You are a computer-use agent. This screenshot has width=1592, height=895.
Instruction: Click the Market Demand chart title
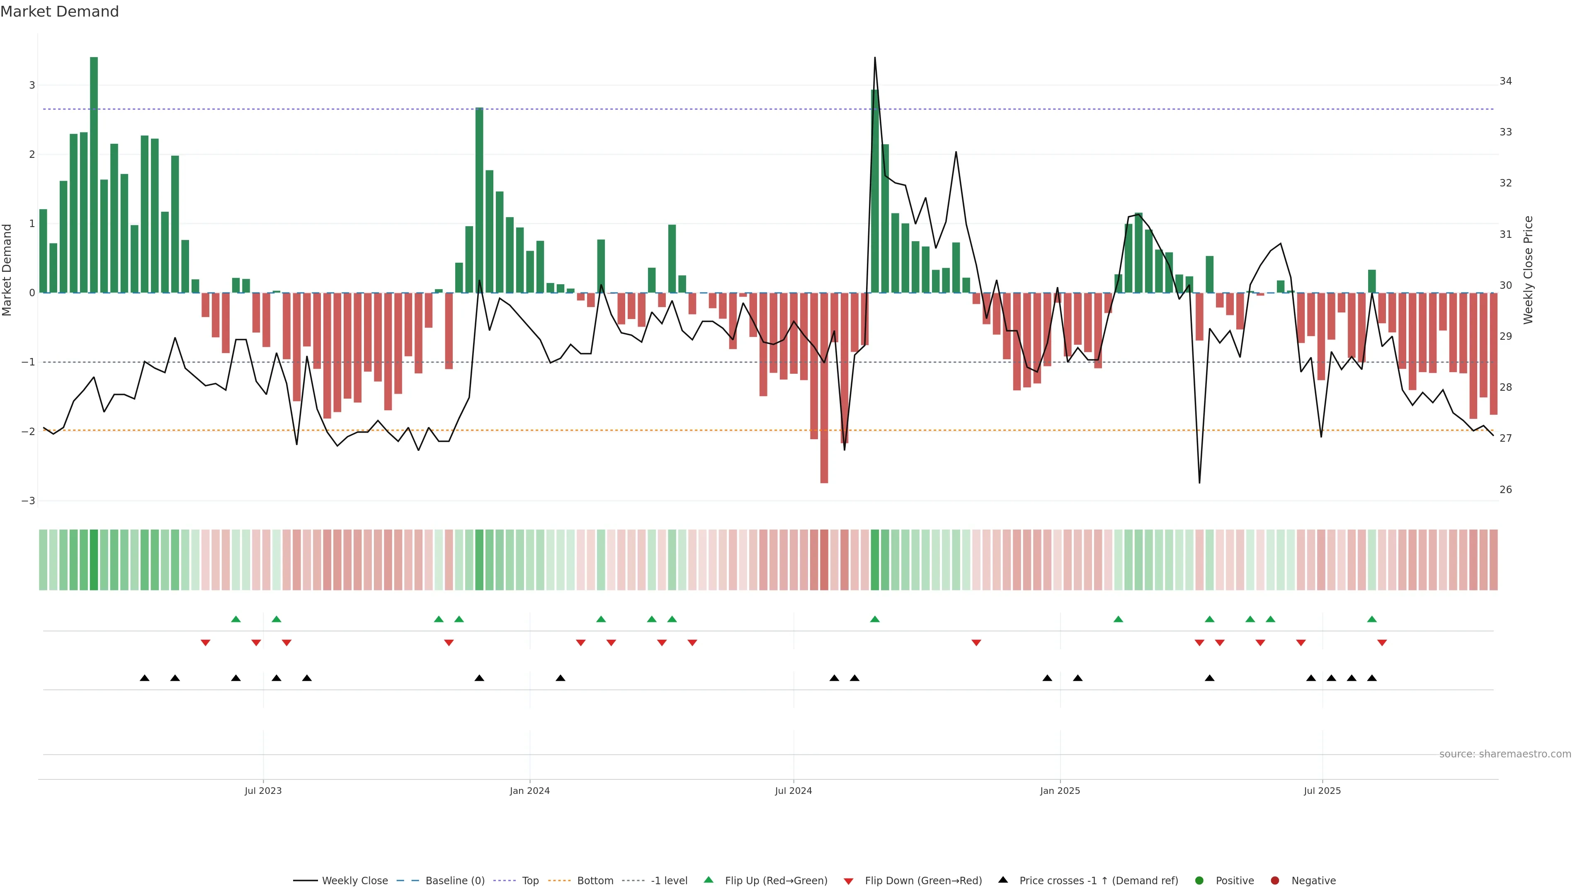tap(59, 12)
